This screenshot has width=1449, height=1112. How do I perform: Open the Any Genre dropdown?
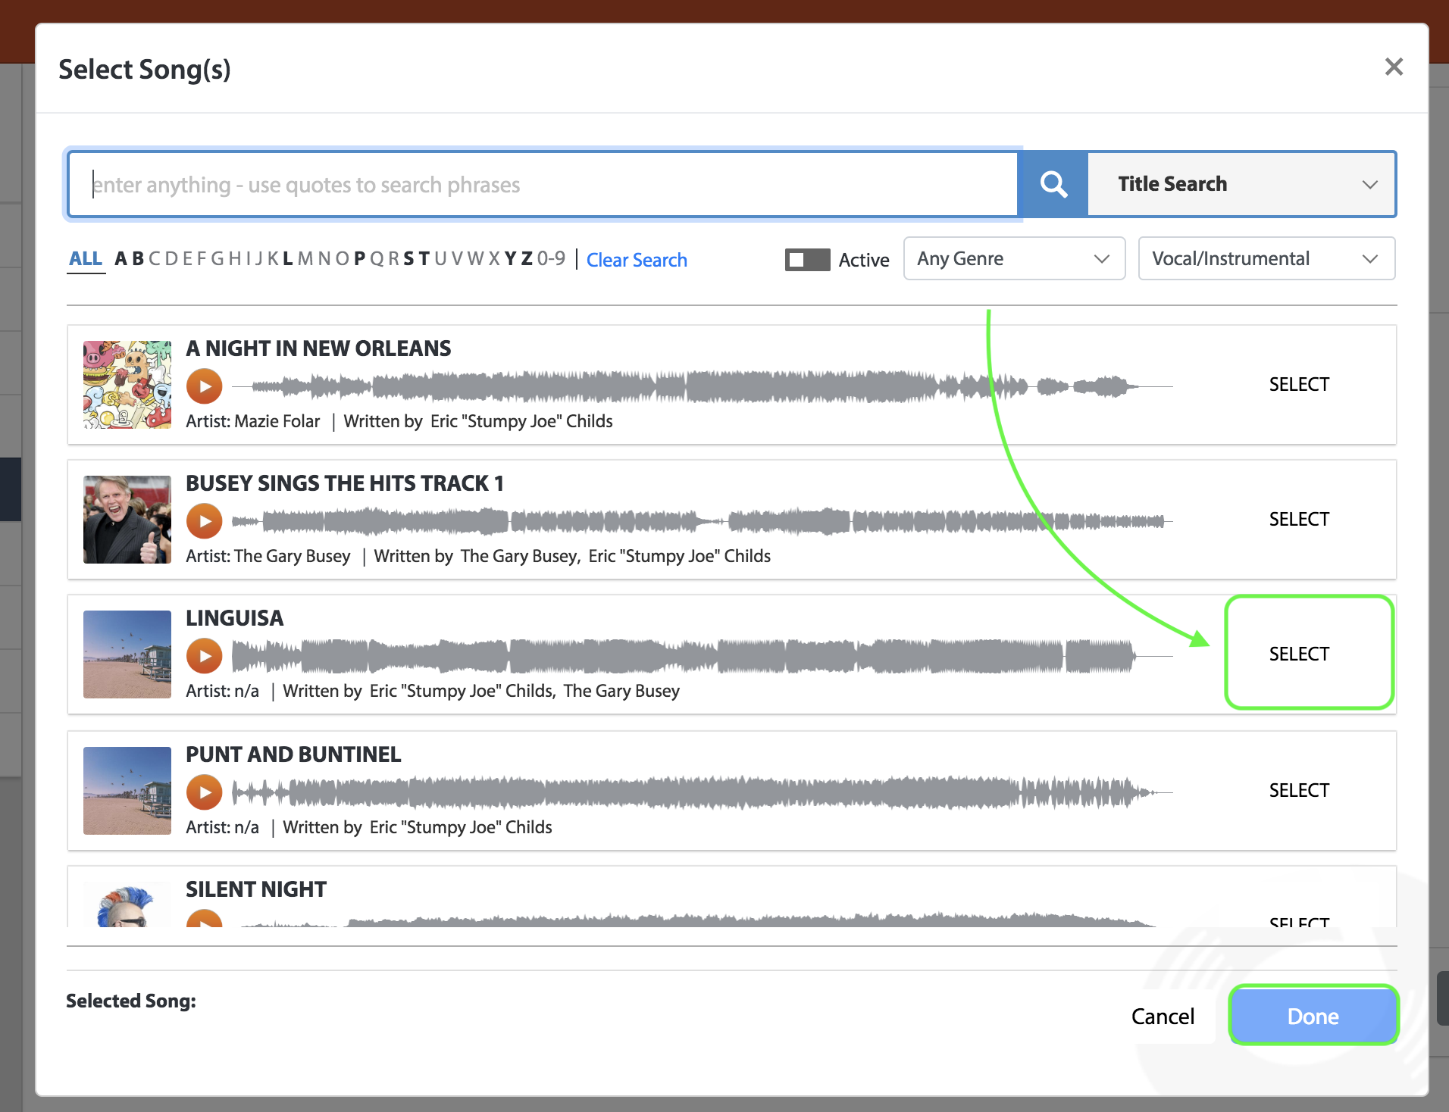click(1014, 258)
